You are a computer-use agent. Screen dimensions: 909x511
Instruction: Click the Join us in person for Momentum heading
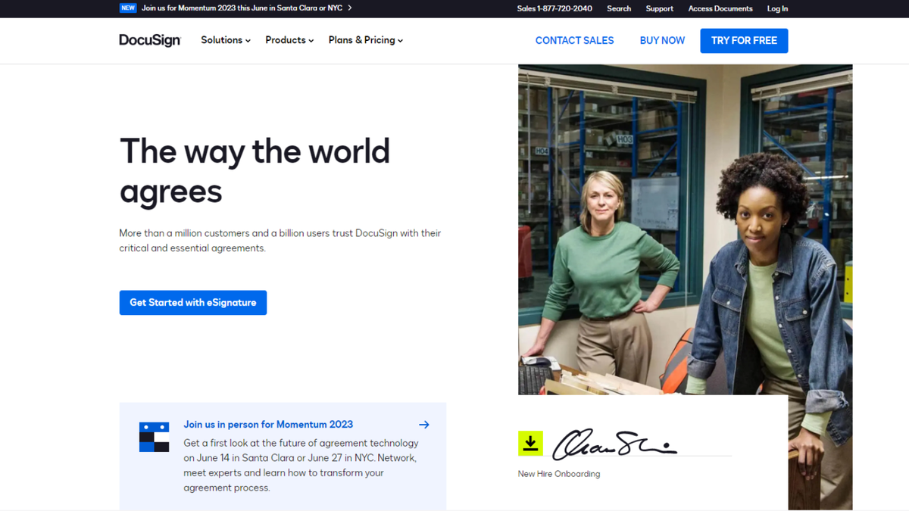tap(268, 424)
